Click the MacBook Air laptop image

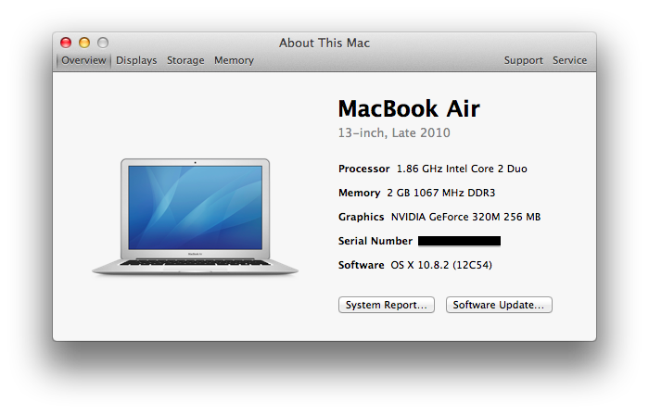(x=195, y=217)
